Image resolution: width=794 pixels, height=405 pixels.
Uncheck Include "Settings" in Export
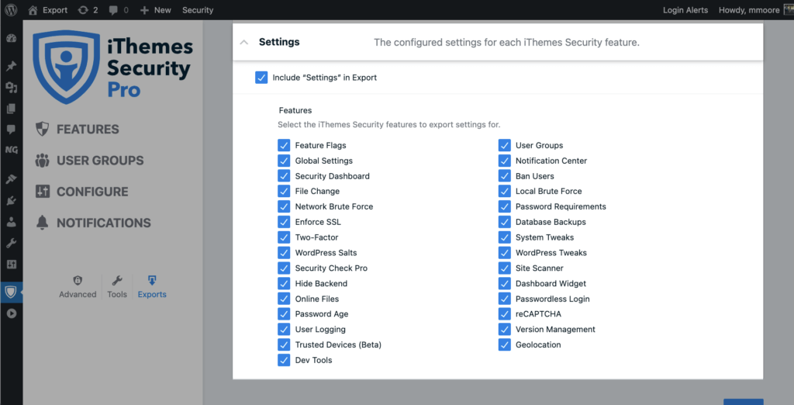point(261,78)
